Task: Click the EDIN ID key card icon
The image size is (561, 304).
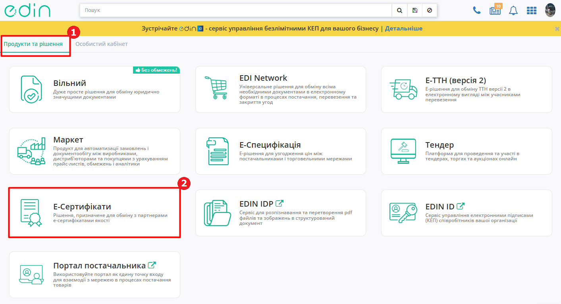Action: point(403,213)
